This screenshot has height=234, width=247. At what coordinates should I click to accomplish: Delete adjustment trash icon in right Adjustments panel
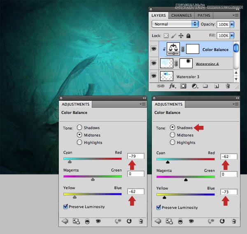pyautogui.click(x=234, y=221)
